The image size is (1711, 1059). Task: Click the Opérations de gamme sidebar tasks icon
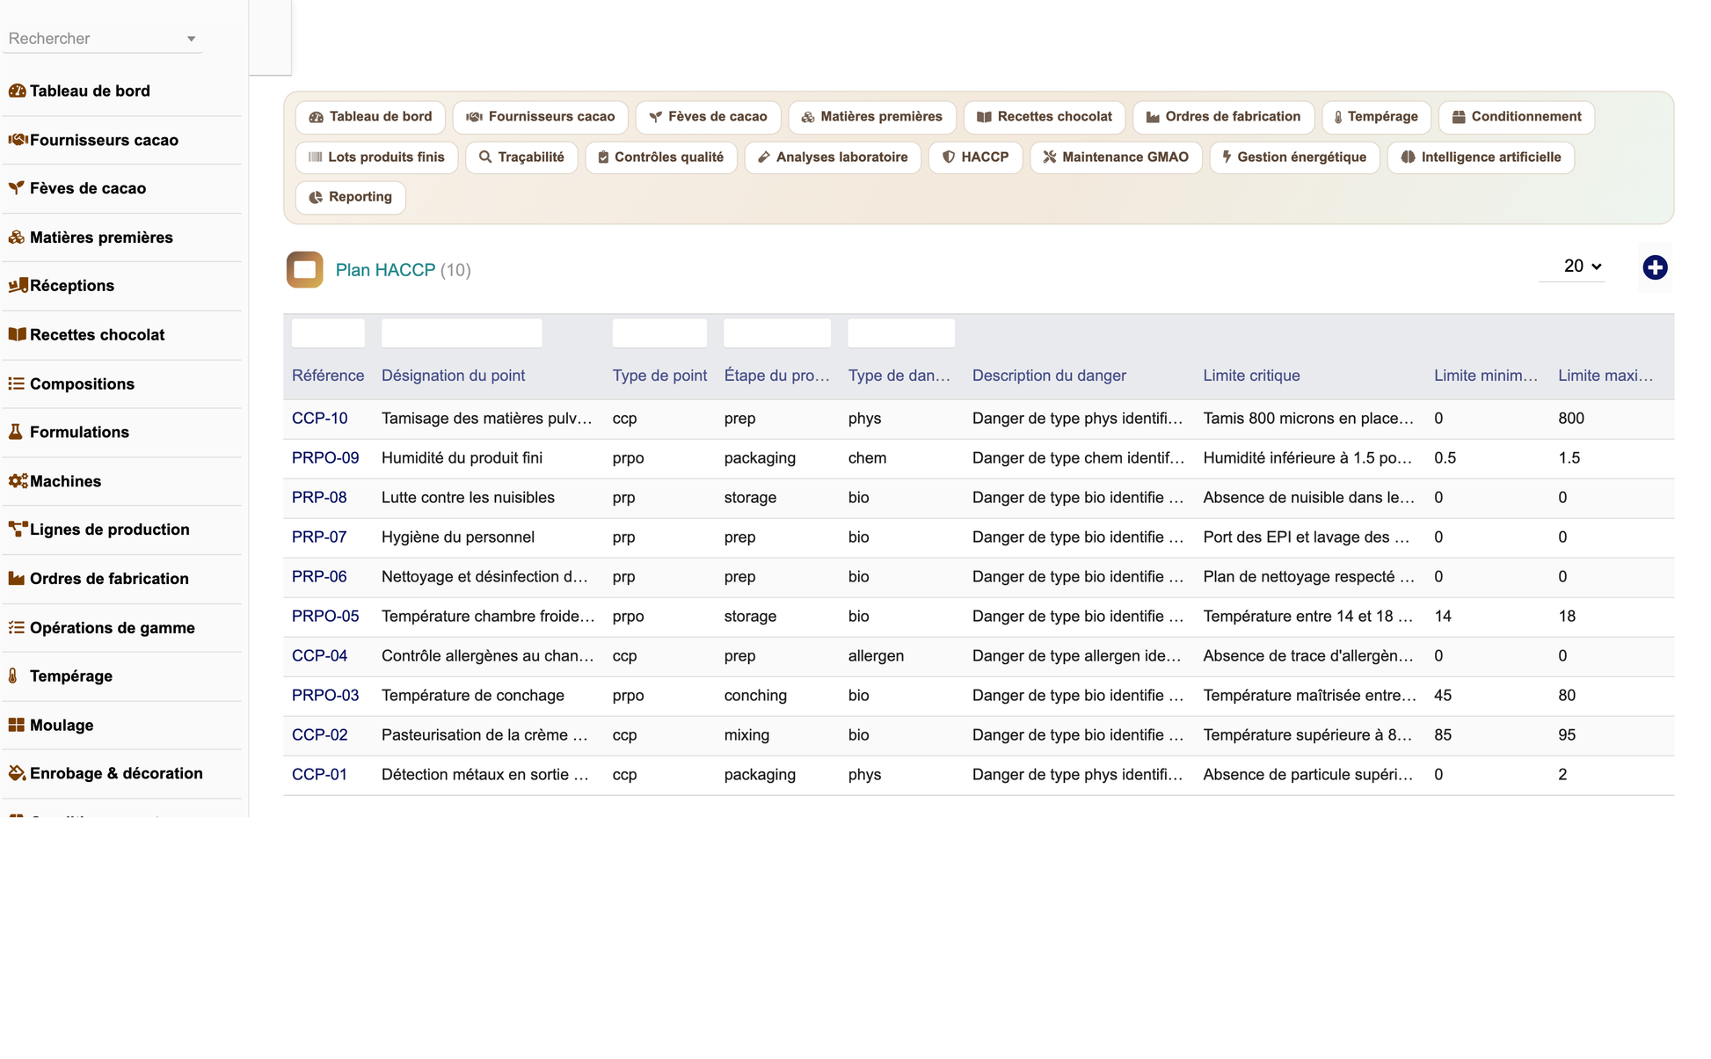tap(17, 627)
